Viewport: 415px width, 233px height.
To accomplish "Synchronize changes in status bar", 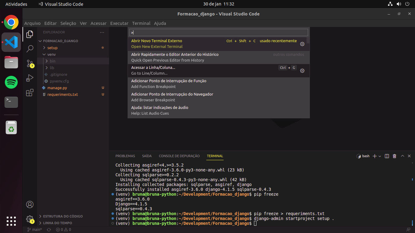I will click(49, 230).
